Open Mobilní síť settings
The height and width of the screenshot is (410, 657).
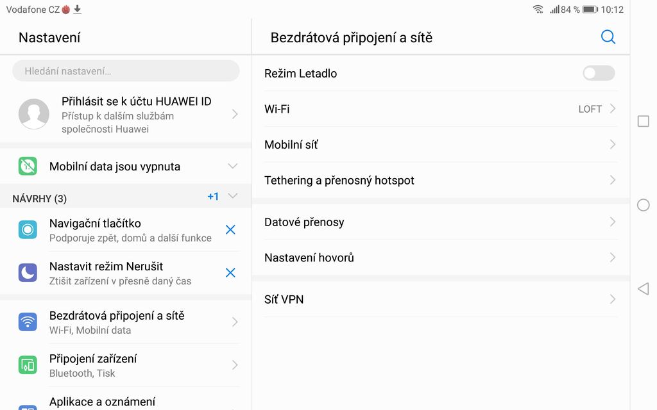(439, 144)
